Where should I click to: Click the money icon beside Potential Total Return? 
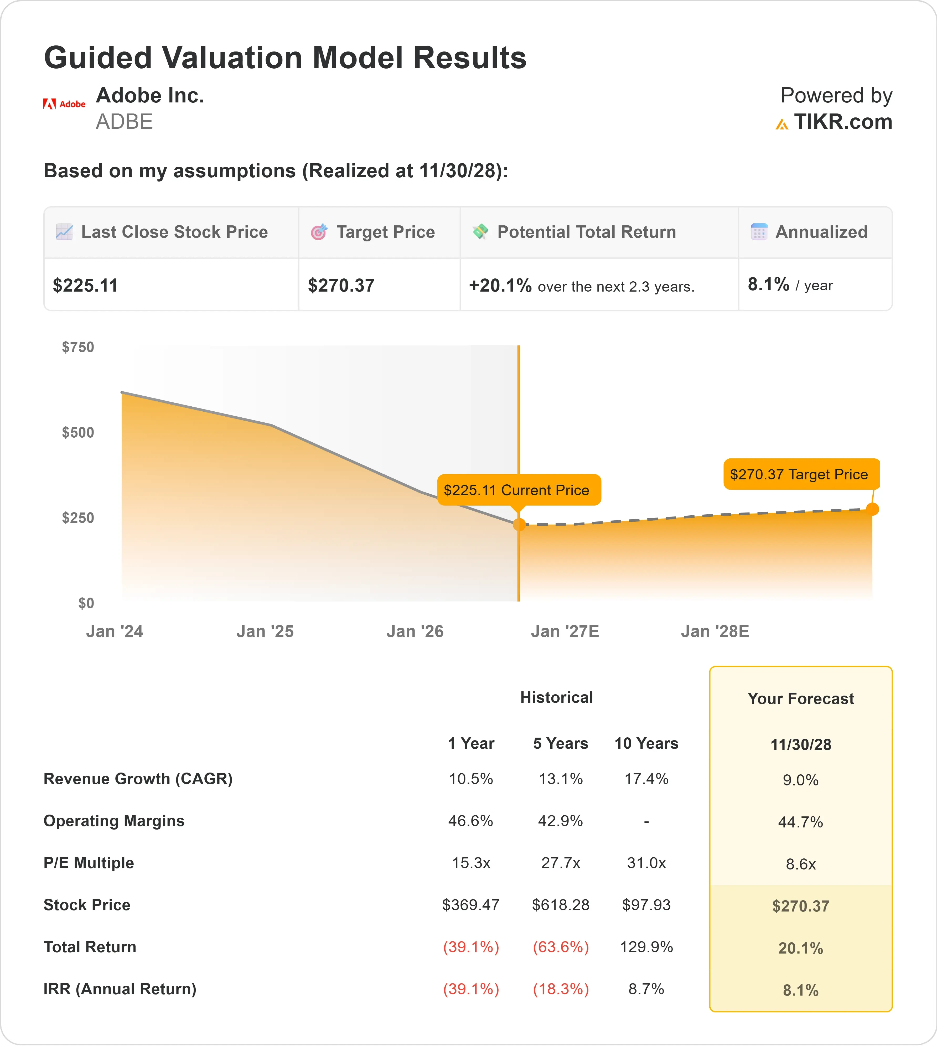click(x=480, y=232)
